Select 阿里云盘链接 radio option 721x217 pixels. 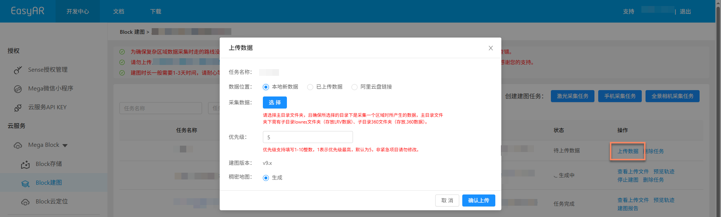354,87
